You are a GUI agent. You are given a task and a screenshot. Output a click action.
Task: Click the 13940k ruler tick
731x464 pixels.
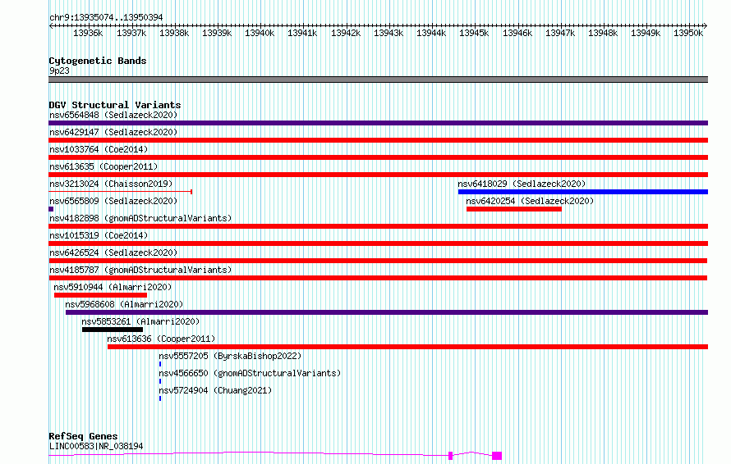click(260, 33)
